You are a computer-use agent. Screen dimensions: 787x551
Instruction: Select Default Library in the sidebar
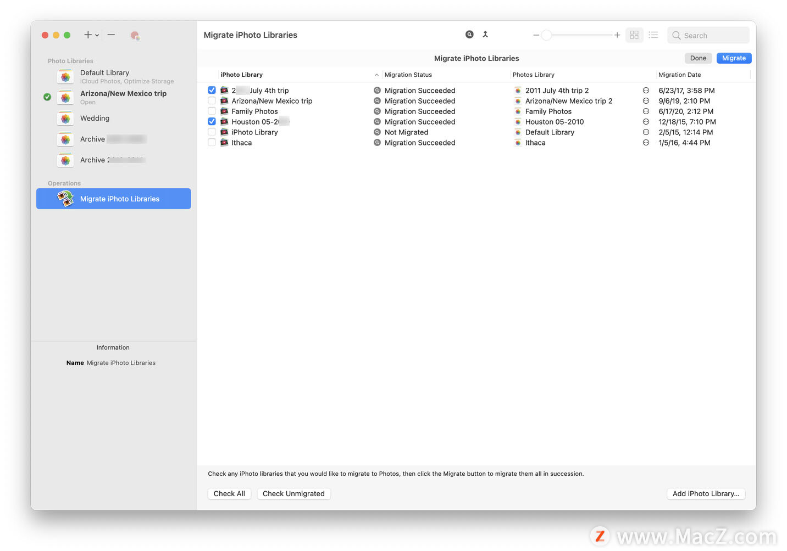pyautogui.click(x=114, y=77)
